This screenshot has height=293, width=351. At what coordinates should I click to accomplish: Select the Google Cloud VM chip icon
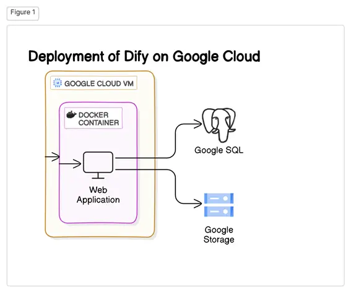point(58,83)
